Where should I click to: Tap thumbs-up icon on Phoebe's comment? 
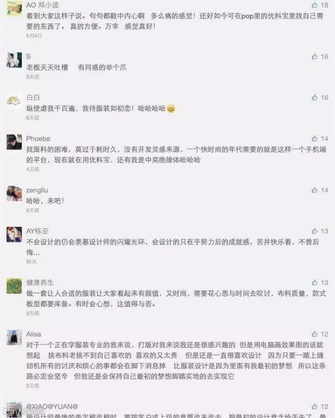315,139
